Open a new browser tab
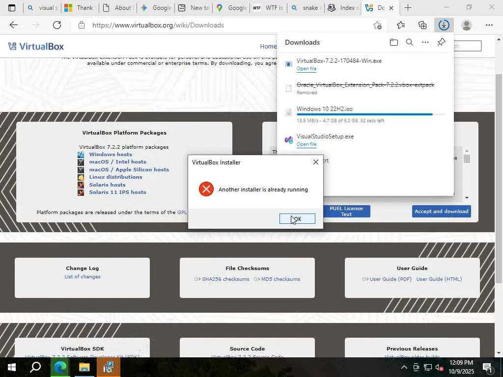 click(408, 8)
